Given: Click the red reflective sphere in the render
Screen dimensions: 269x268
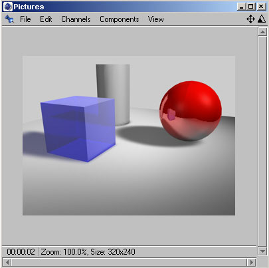Looking at the screenshot, I should pos(191,111).
